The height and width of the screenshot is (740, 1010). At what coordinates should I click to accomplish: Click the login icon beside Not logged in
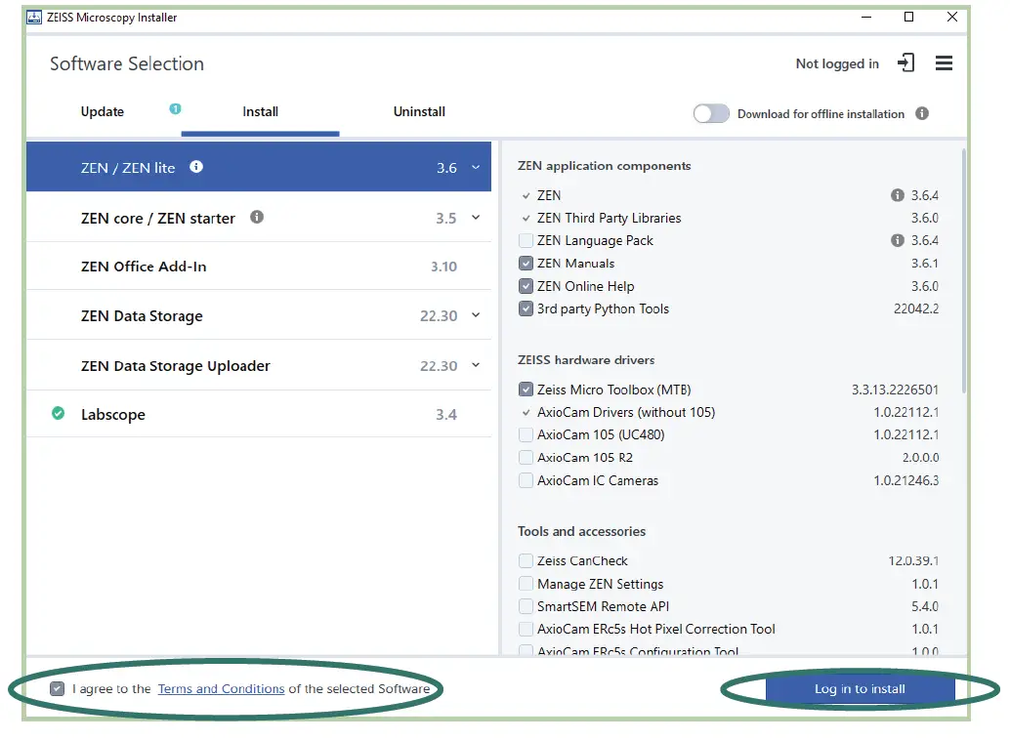[906, 63]
